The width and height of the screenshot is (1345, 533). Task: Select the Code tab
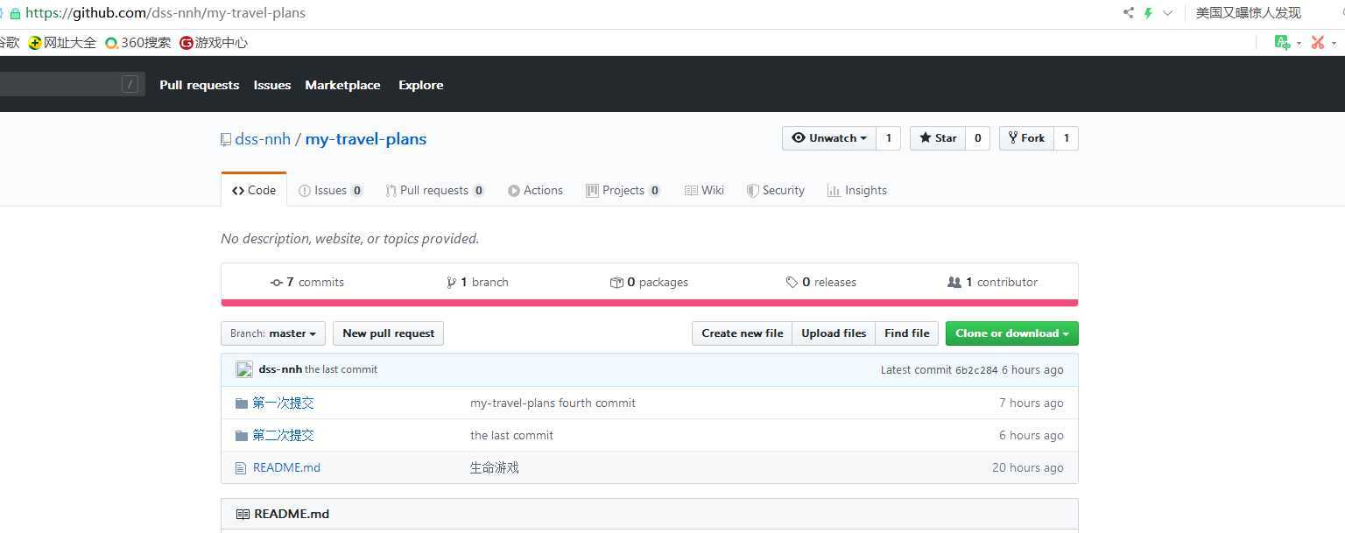click(254, 190)
